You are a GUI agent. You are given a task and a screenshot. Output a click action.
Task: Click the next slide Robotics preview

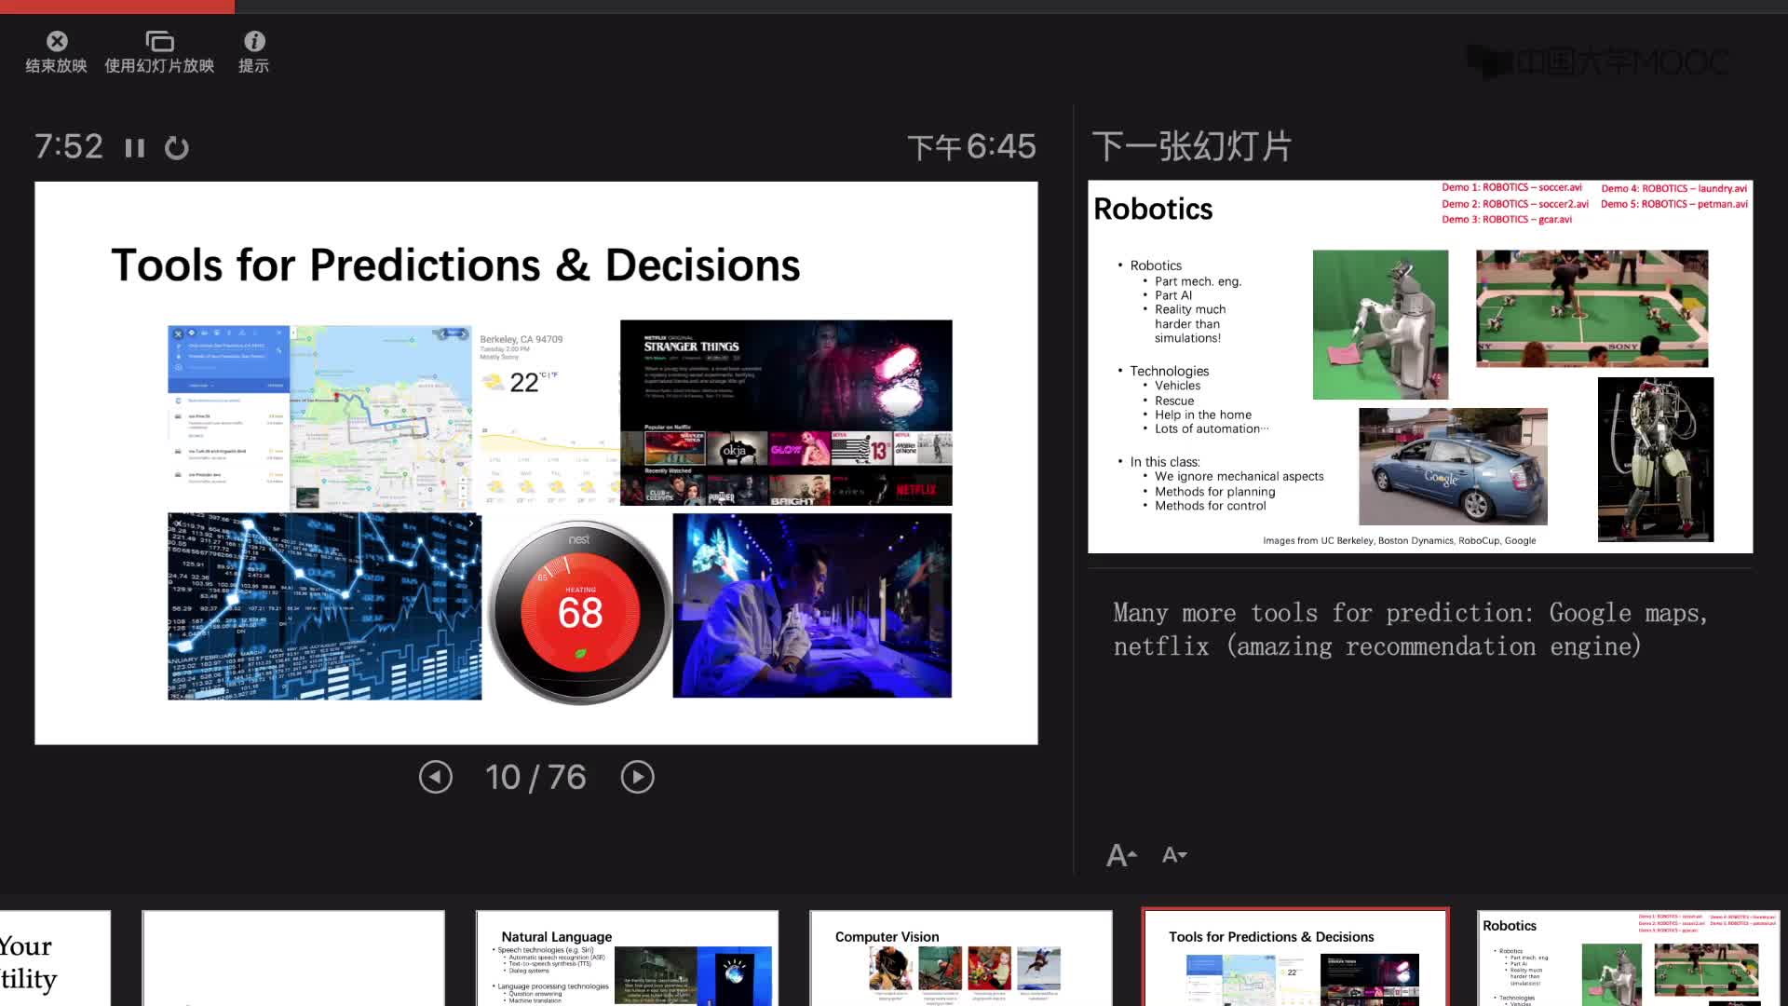click(x=1420, y=366)
